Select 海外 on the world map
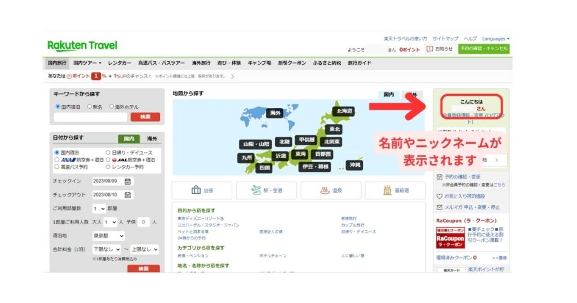Viewport: 577px width, 303px height. (275, 113)
